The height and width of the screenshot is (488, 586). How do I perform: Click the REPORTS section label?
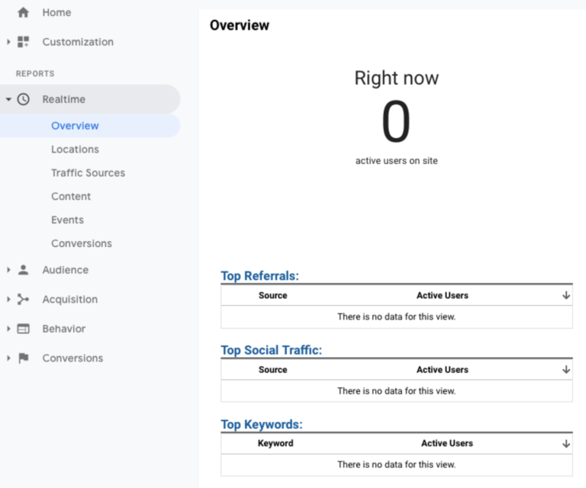coord(35,73)
